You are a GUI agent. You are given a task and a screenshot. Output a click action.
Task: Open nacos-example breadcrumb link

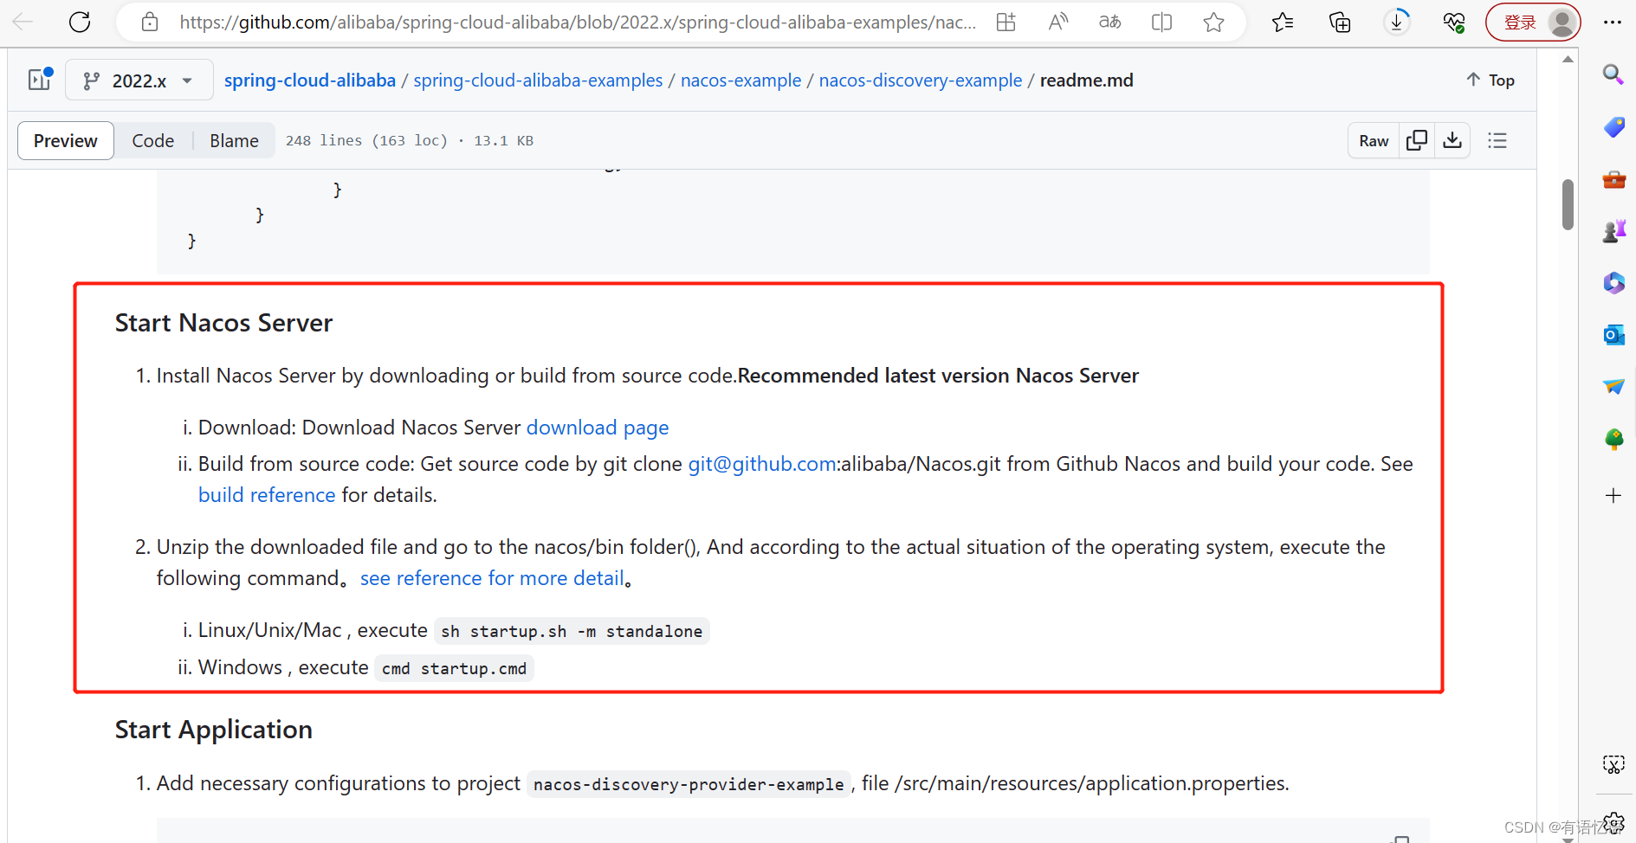pyautogui.click(x=740, y=80)
